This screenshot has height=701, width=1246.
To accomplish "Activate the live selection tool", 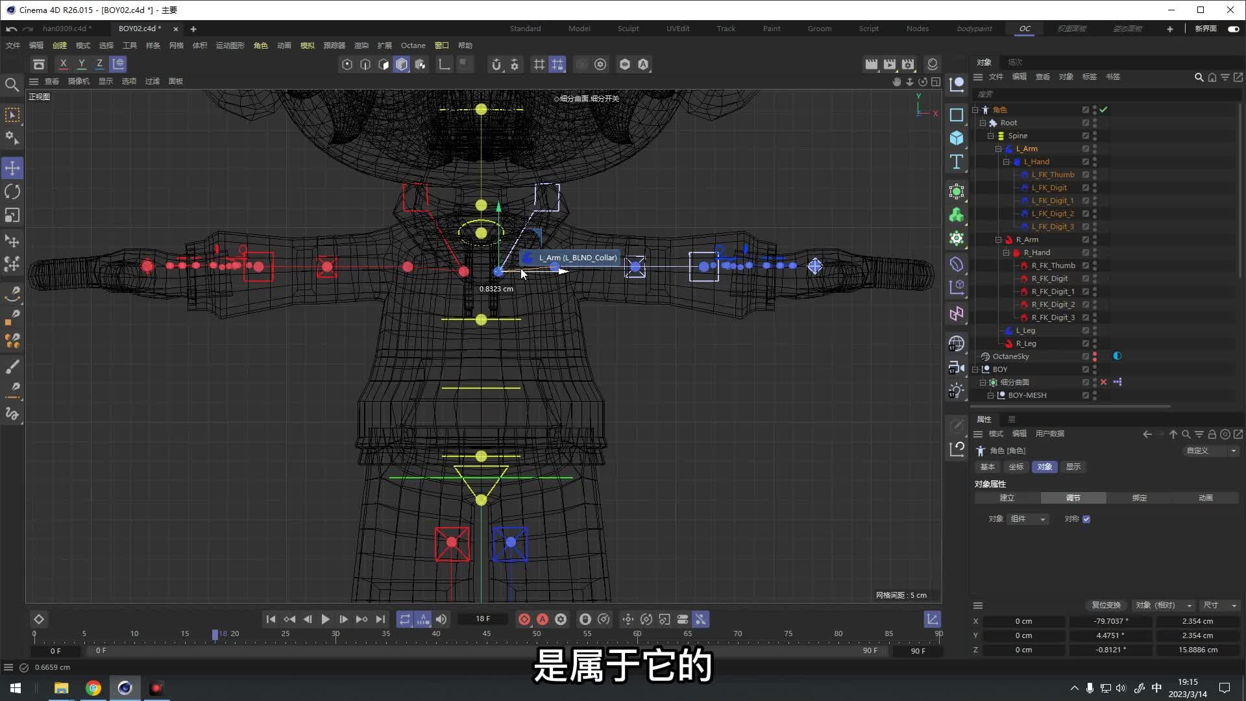I will (12, 115).
